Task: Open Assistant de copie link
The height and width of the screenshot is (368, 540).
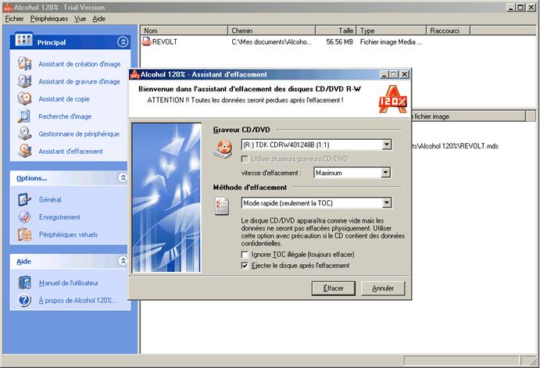Action: (64, 99)
